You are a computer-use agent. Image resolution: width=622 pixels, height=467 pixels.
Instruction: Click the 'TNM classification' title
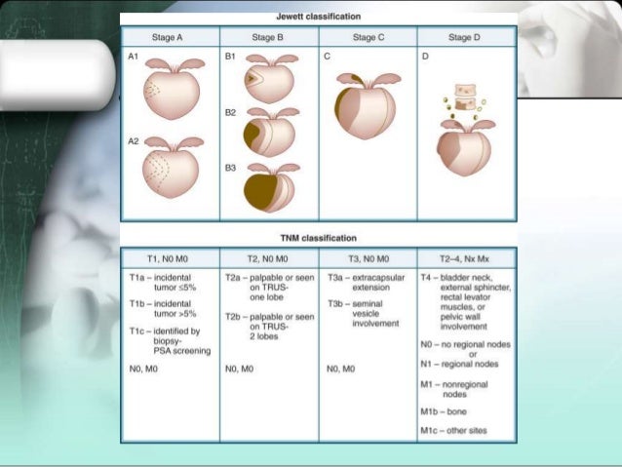point(318,238)
